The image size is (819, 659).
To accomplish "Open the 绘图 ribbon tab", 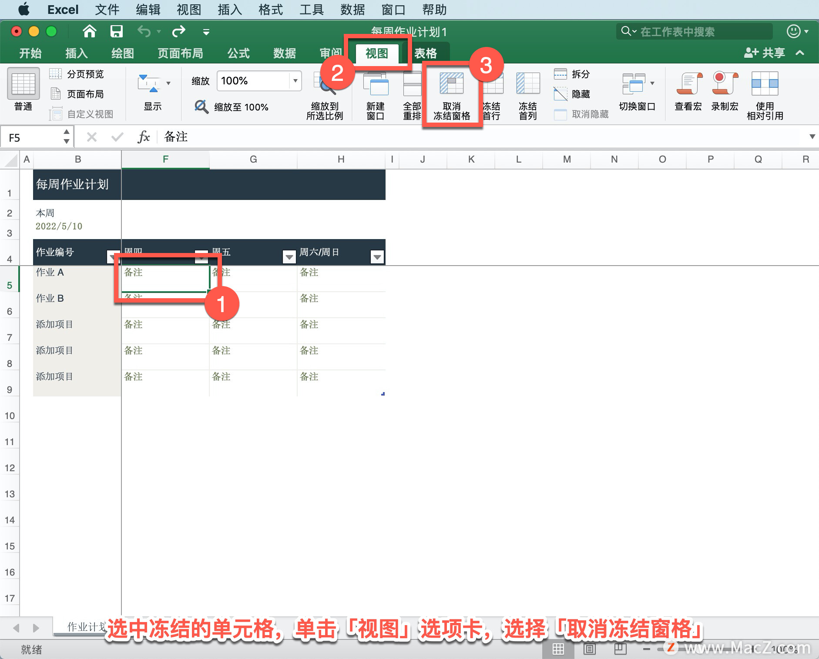I will click(123, 53).
